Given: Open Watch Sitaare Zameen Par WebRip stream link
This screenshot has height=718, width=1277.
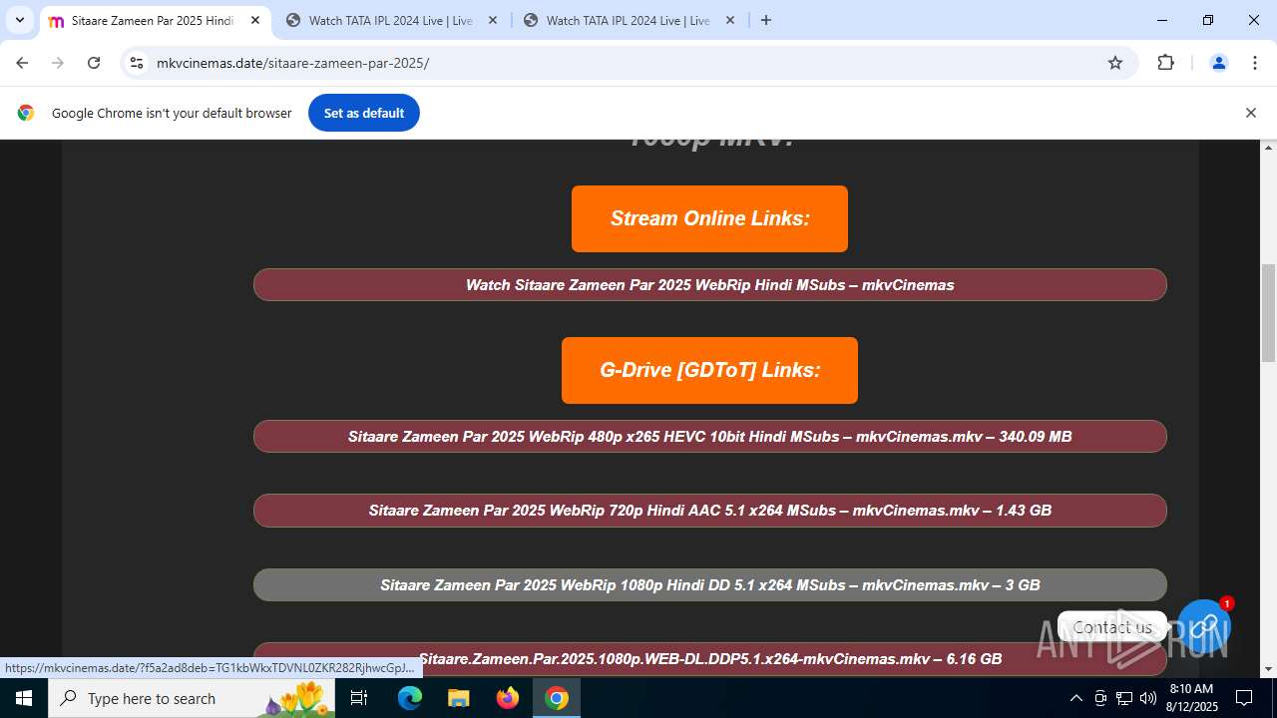Looking at the screenshot, I should coord(709,284).
